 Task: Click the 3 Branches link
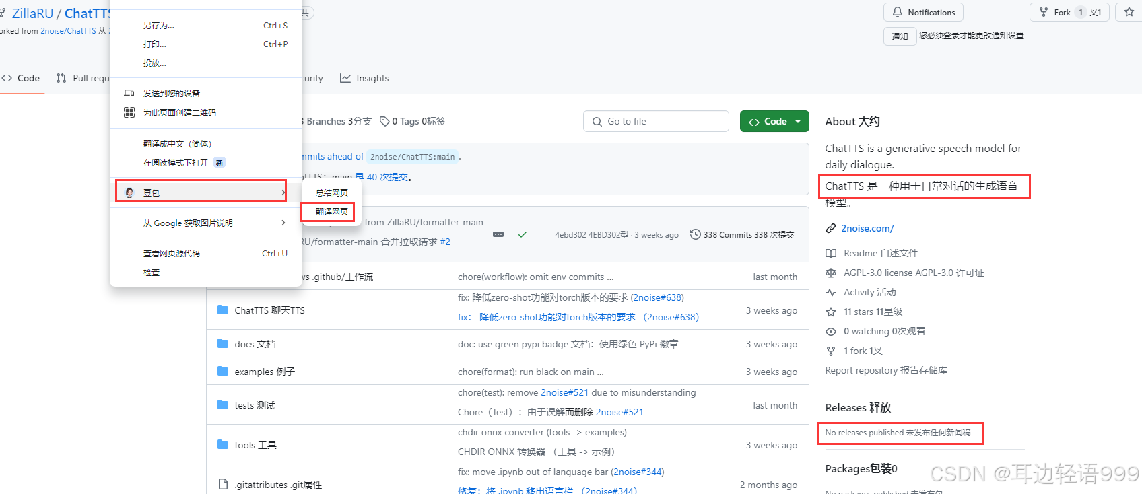336,121
